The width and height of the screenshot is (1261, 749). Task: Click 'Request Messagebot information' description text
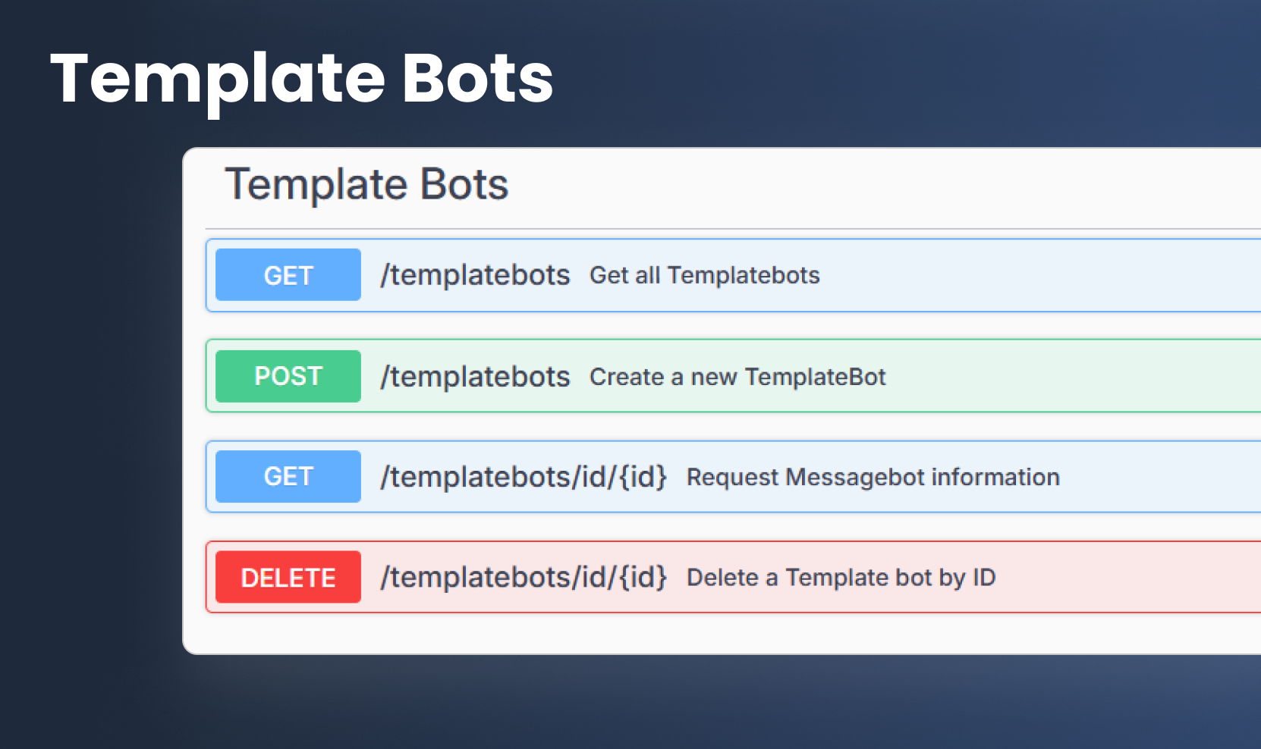pos(873,478)
